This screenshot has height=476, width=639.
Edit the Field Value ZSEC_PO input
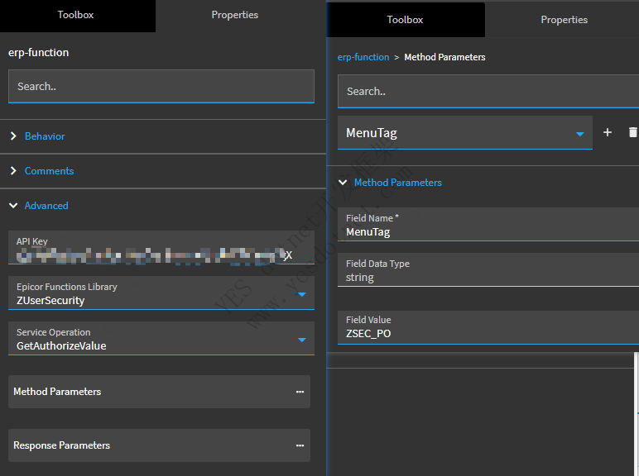pyautogui.click(x=488, y=334)
